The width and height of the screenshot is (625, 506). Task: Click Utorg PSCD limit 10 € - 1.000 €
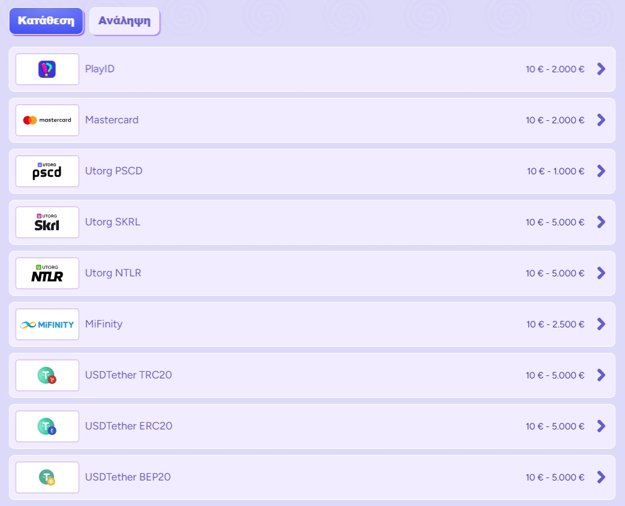[x=555, y=171]
